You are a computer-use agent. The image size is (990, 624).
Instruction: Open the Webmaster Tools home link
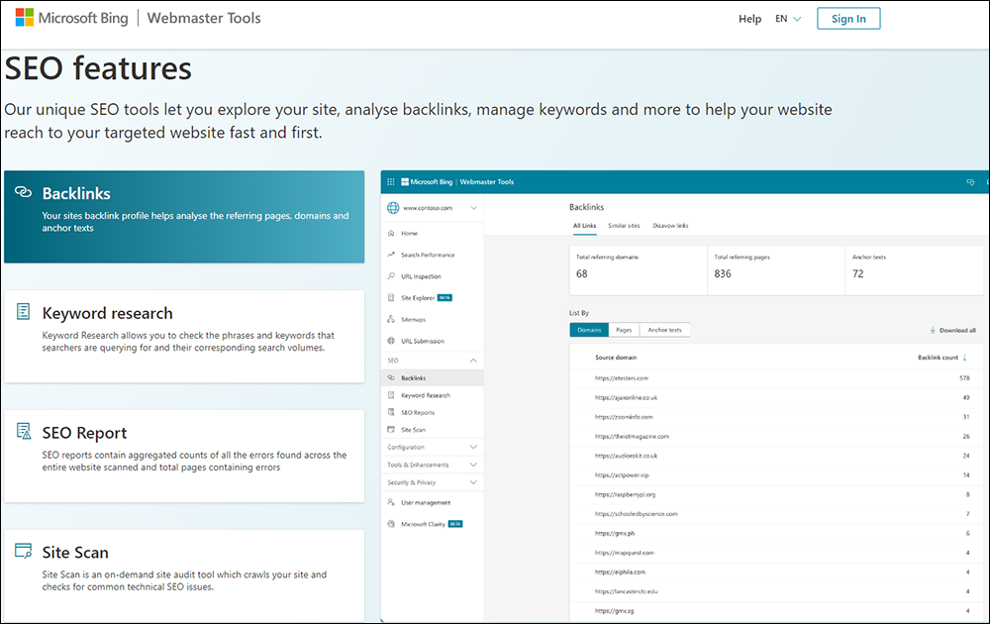pos(204,18)
